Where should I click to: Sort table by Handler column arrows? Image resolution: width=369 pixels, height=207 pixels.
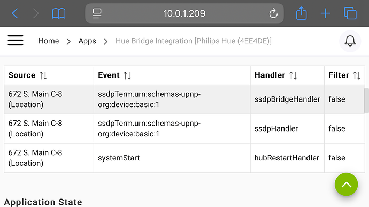pyautogui.click(x=293, y=75)
